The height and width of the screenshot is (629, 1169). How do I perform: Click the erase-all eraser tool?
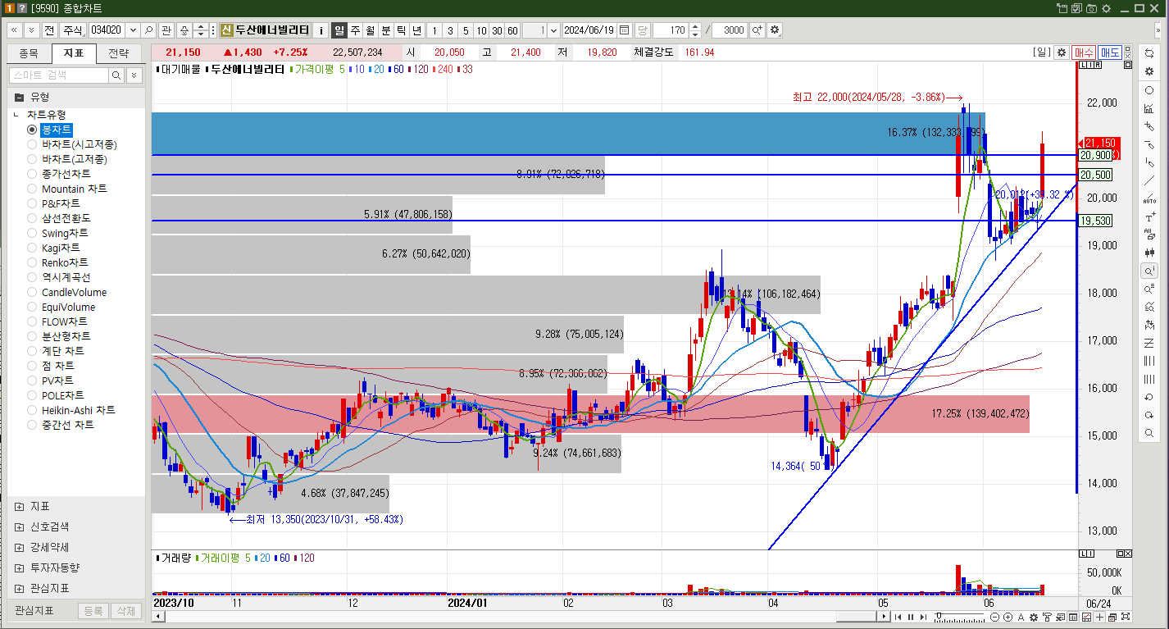(x=1149, y=235)
